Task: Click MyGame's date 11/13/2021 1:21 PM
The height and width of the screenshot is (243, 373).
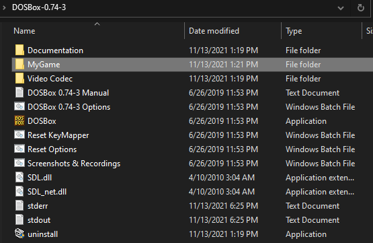Action: (x=223, y=65)
